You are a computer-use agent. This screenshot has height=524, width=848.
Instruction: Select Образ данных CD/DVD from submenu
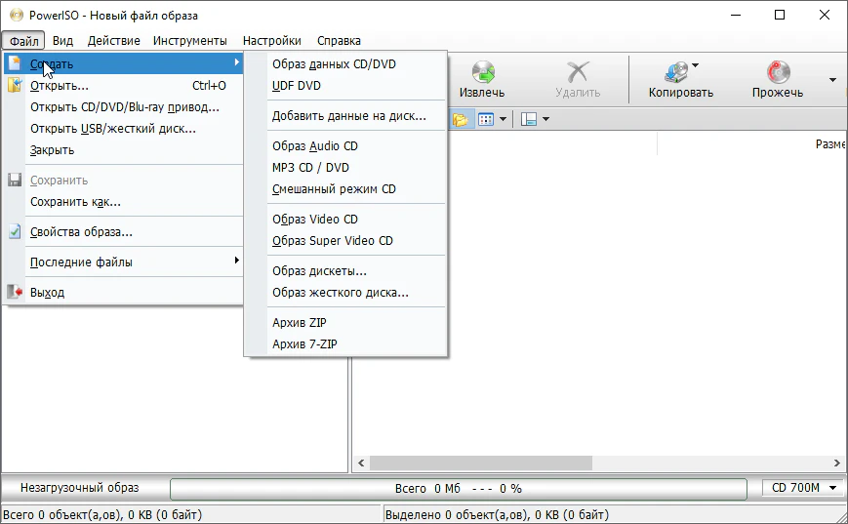click(x=334, y=64)
